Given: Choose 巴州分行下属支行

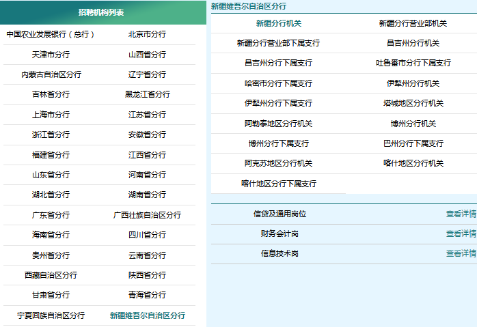Looking at the screenshot, I should (x=413, y=143).
